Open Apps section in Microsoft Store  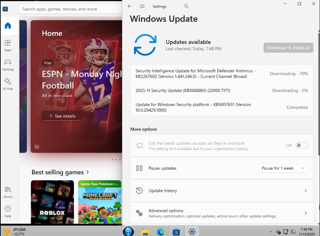pyautogui.click(x=8, y=45)
